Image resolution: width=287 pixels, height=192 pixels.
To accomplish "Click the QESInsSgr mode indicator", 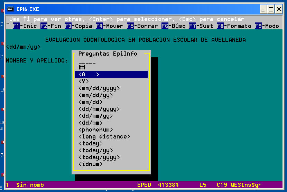I will pyautogui.click(x=246, y=185).
